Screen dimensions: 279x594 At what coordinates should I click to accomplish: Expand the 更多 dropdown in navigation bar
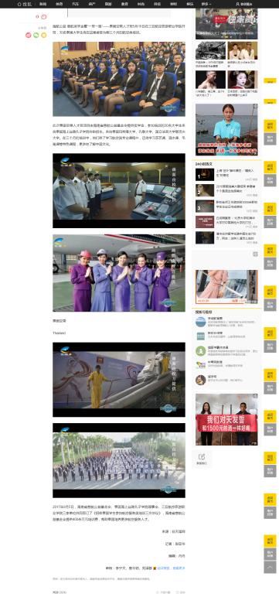[206, 4]
